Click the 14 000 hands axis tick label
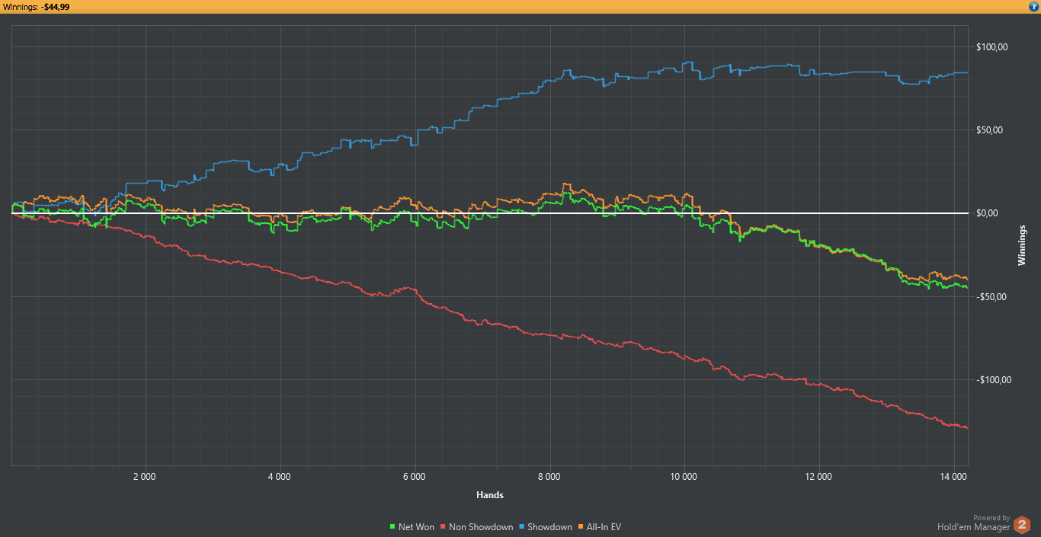 coord(953,477)
